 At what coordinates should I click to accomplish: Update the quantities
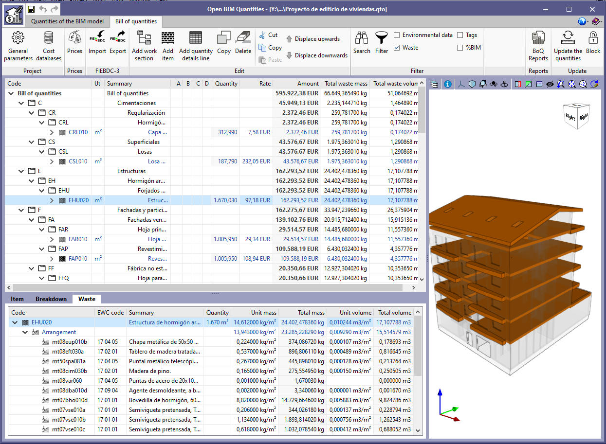(x=568, y=46)
